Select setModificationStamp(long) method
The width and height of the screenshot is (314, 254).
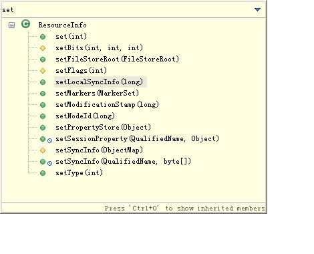[107, 104]
